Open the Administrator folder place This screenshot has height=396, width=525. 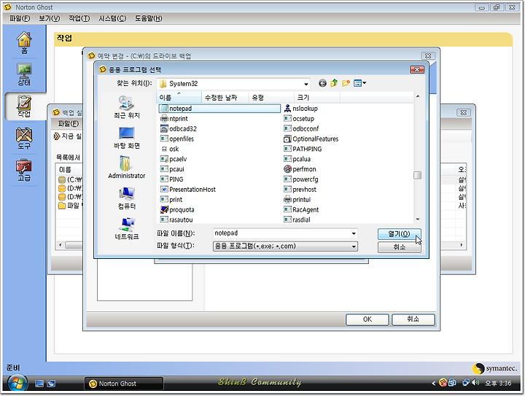[x=127, y=168]
